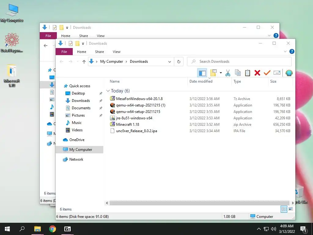
Task: Click the Copy toolbar icon
Action: (x=238, y=73)
